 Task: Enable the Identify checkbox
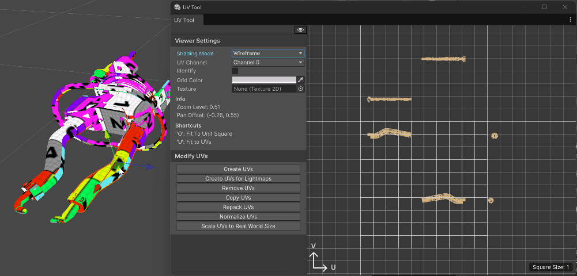pos(235,71)
